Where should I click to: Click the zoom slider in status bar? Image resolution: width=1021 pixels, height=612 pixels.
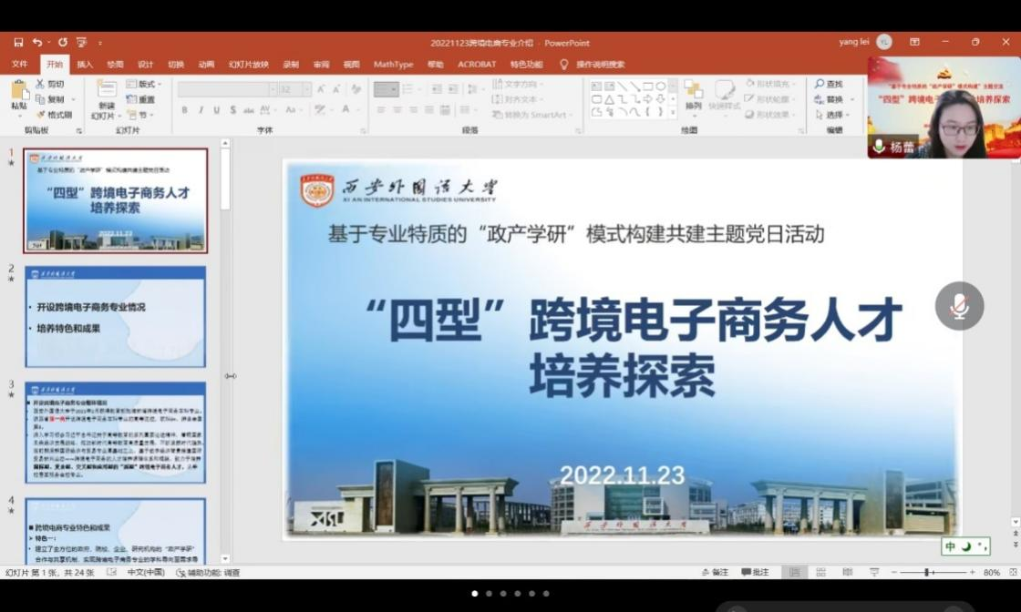926,573
